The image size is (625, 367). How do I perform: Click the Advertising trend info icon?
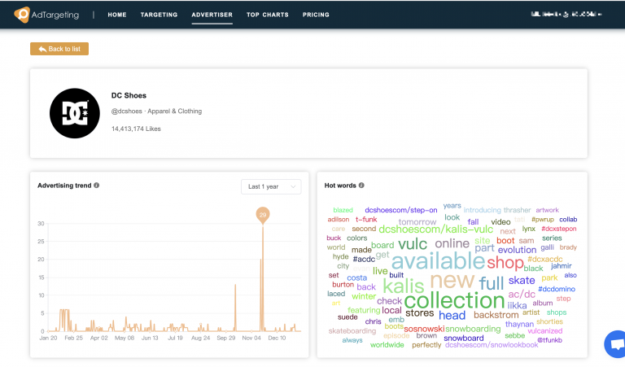[97, 186]
